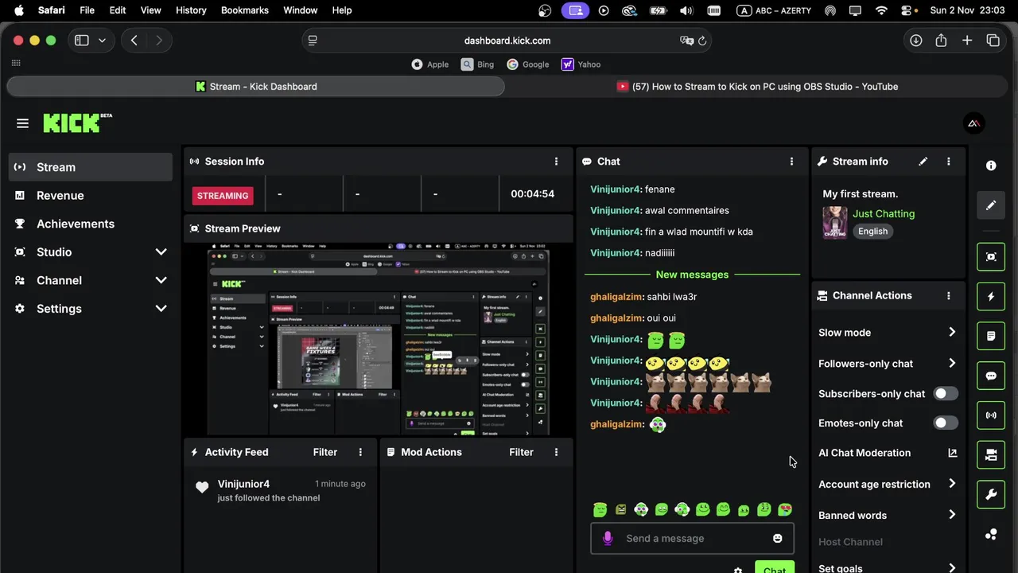Switch to the YouTube OBS tutorial tab
The width and height of the screenshot is (1018, 573).
pos(757,87)
